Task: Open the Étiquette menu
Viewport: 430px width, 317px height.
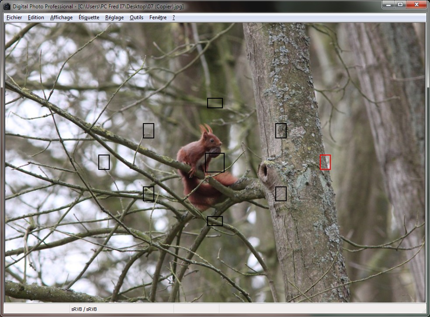Action: point(89,17)
